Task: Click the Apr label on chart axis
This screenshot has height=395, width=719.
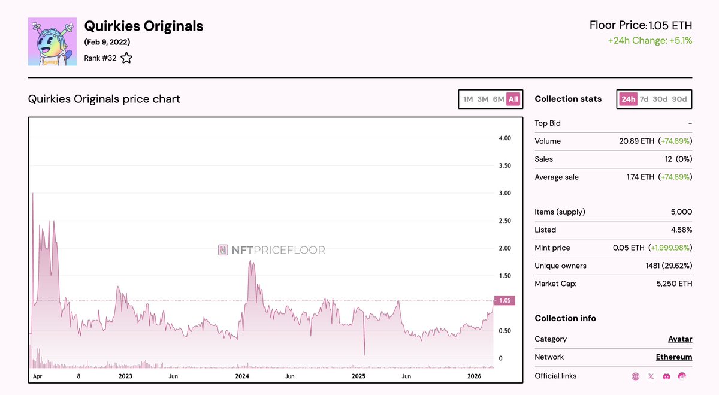Action: 37,376
